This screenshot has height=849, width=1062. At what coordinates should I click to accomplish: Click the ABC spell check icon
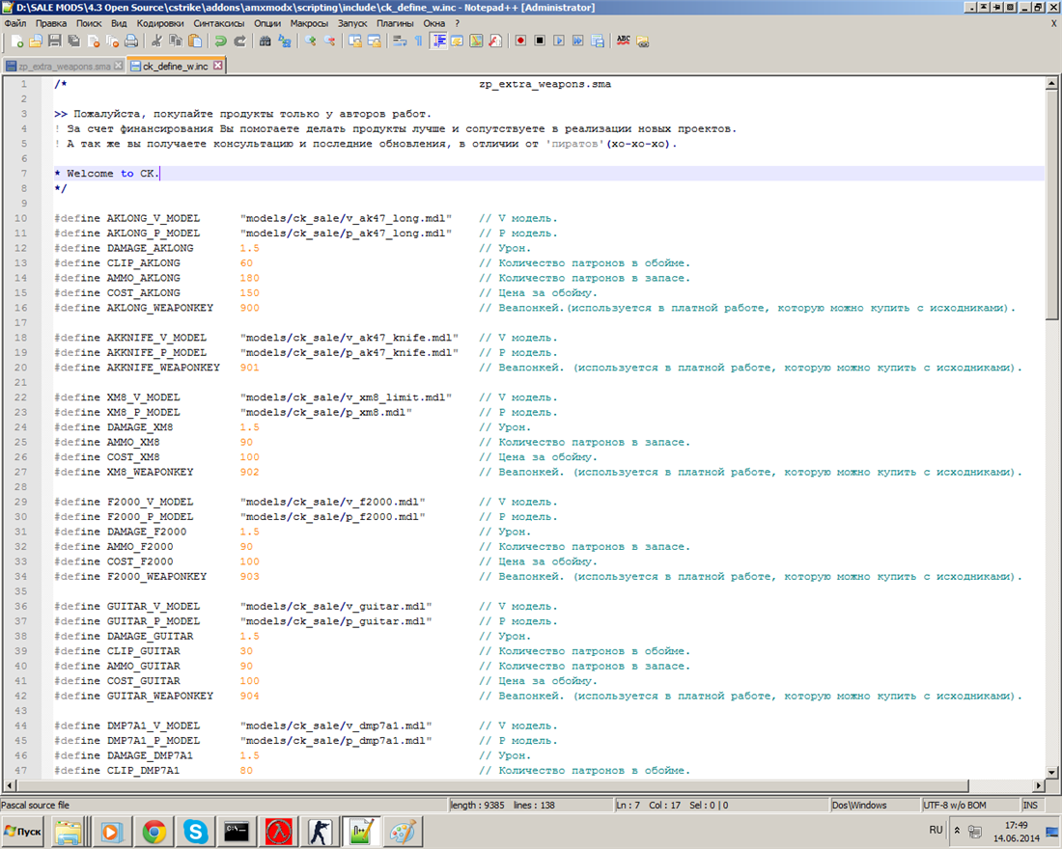point(623,41)
